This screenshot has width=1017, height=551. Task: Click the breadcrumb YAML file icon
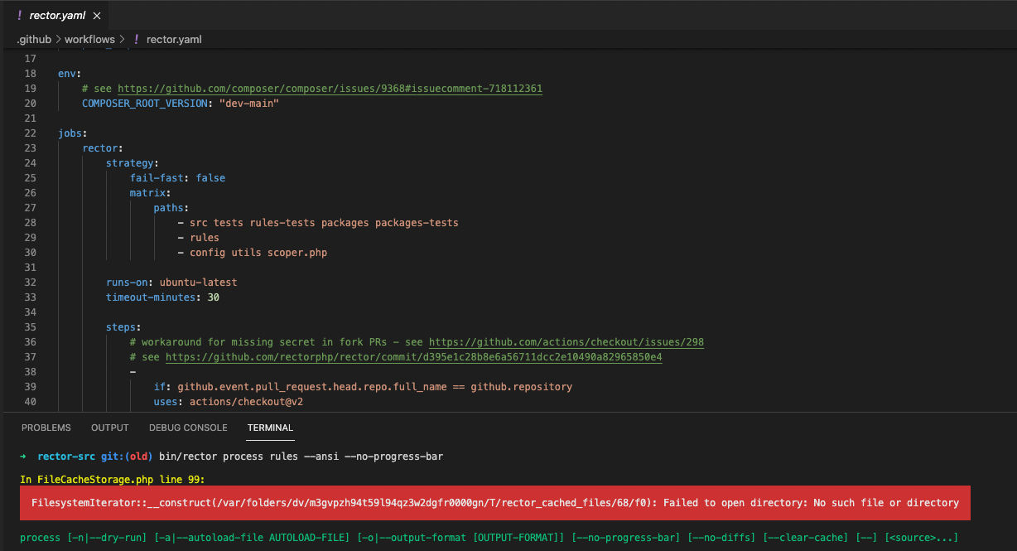click(137, 39)
